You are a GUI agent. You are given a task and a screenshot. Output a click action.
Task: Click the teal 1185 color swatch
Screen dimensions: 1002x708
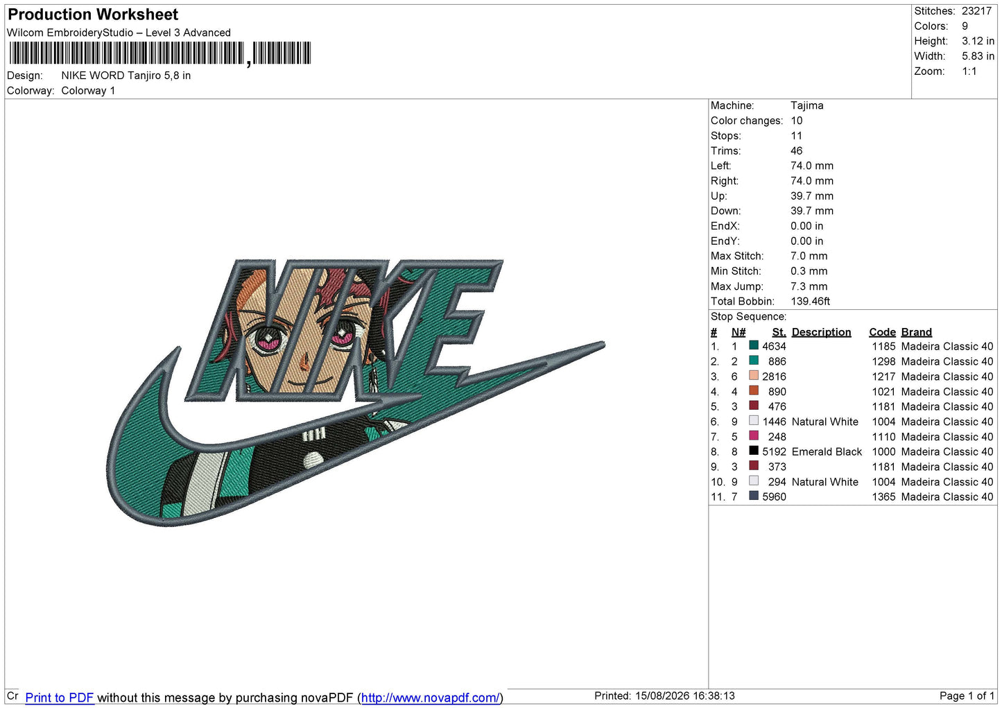pos(754,345)
